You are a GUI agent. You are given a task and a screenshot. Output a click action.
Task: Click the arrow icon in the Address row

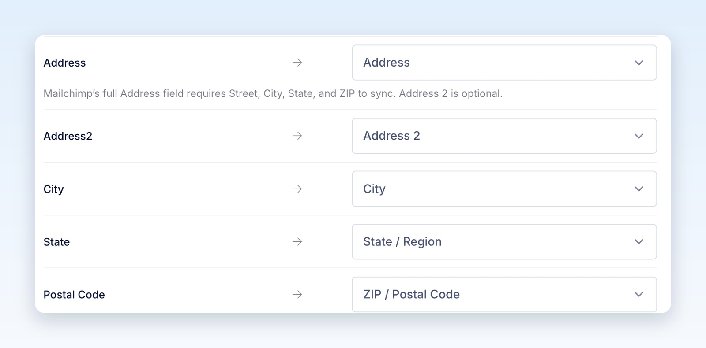(297, 63)
